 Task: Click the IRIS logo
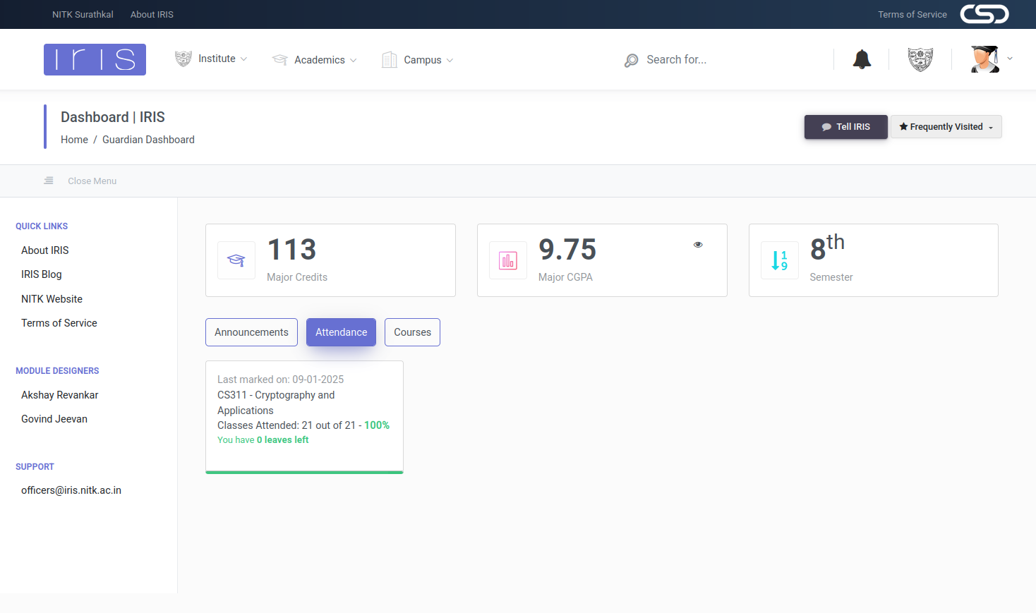[95, 59]
